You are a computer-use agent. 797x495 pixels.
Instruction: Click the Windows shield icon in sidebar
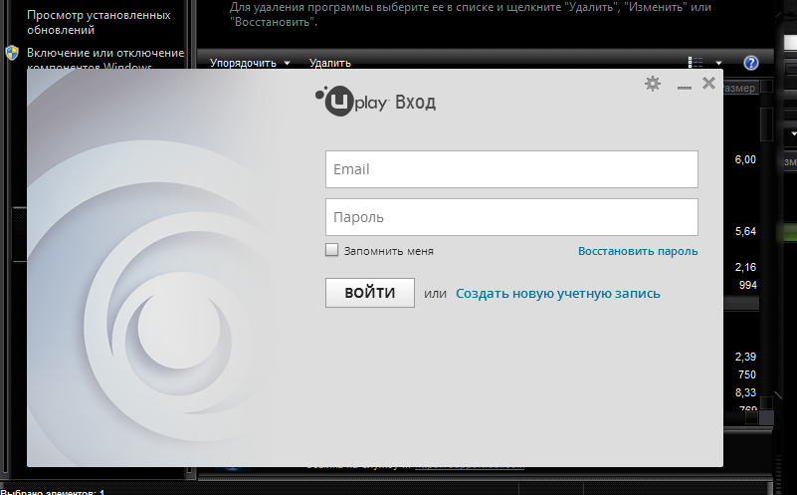click(12, 53)
